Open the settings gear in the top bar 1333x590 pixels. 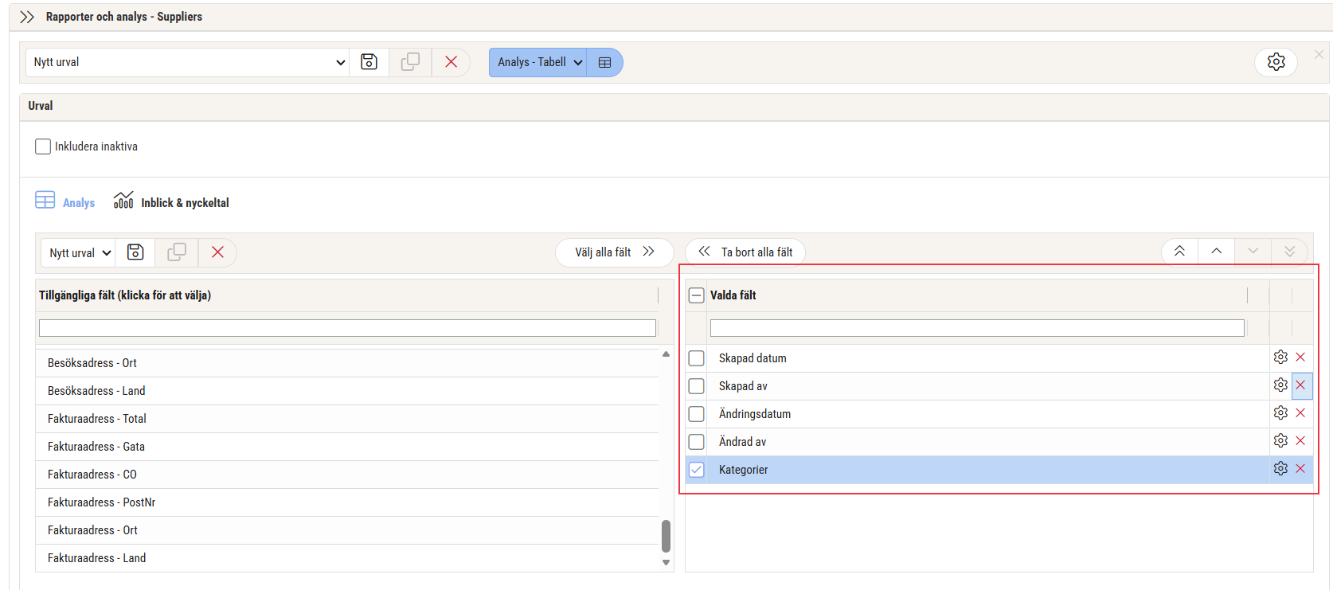(x=1276, y=62)
